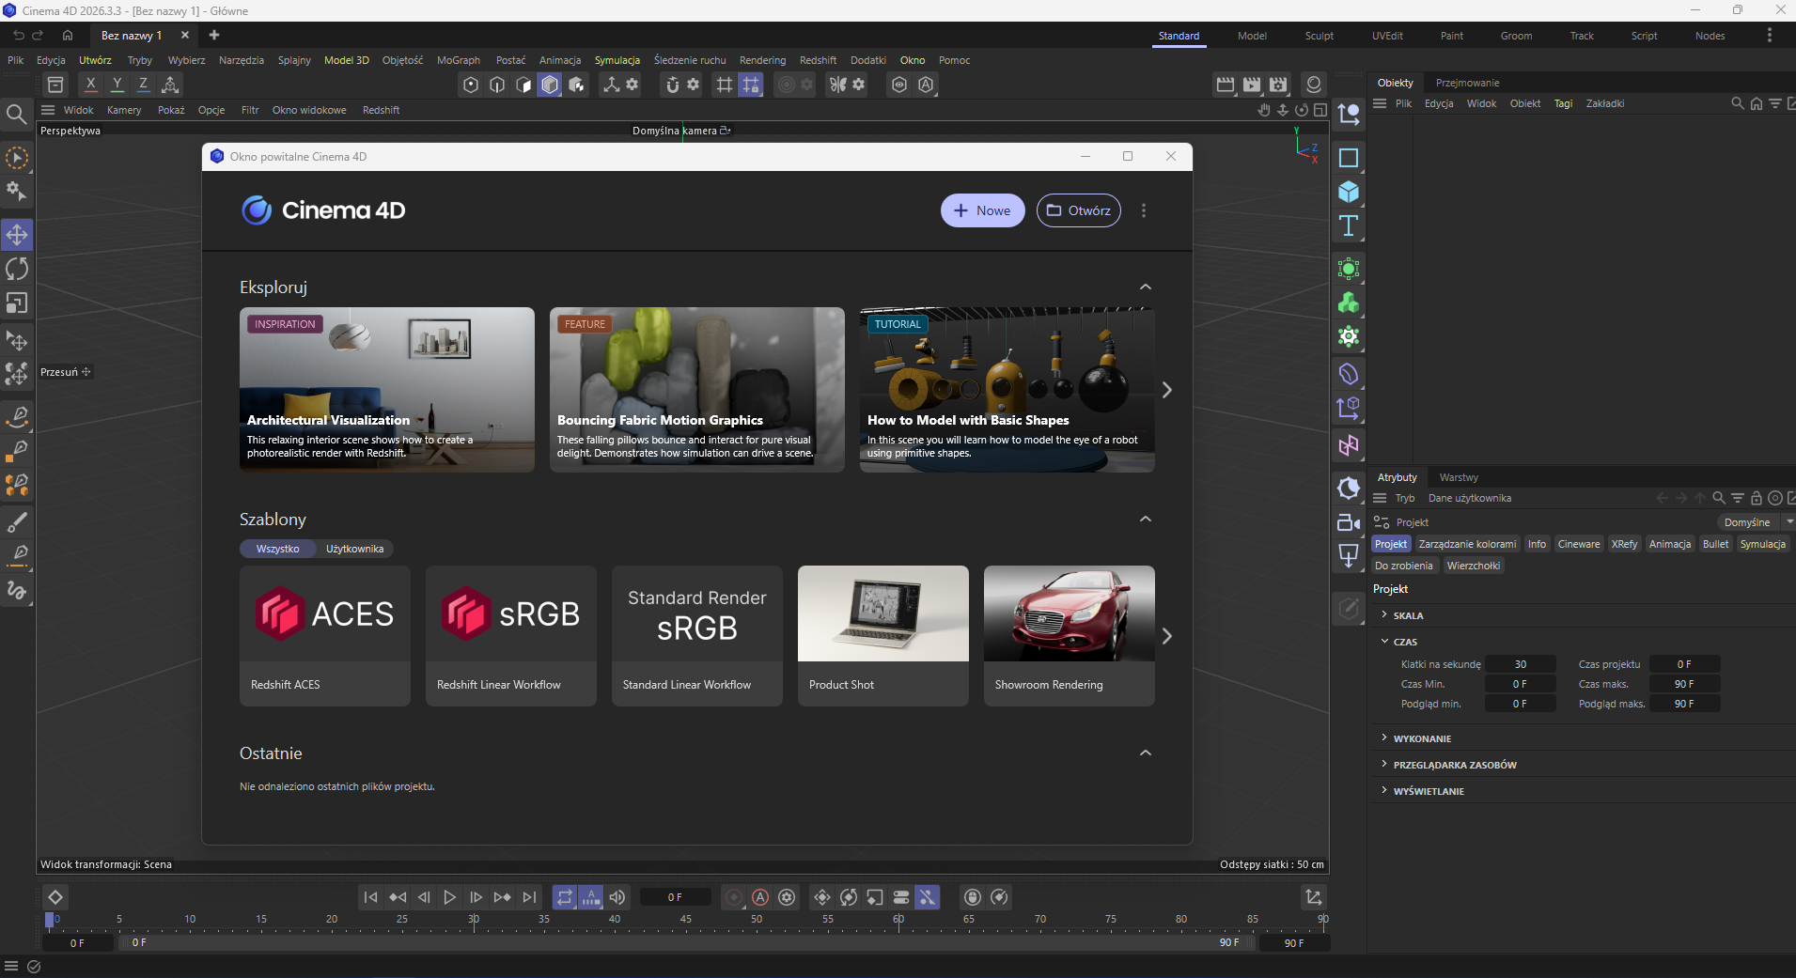Play the animation forward

[449, 897]
